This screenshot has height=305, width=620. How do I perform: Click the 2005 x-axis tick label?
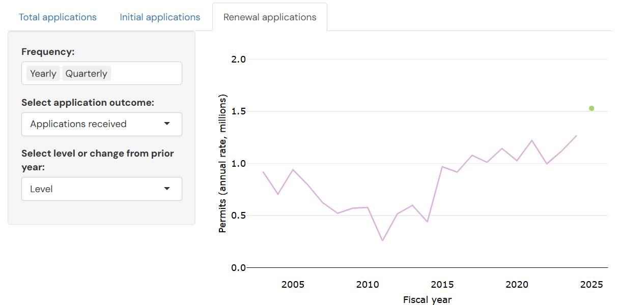[293, 284]
